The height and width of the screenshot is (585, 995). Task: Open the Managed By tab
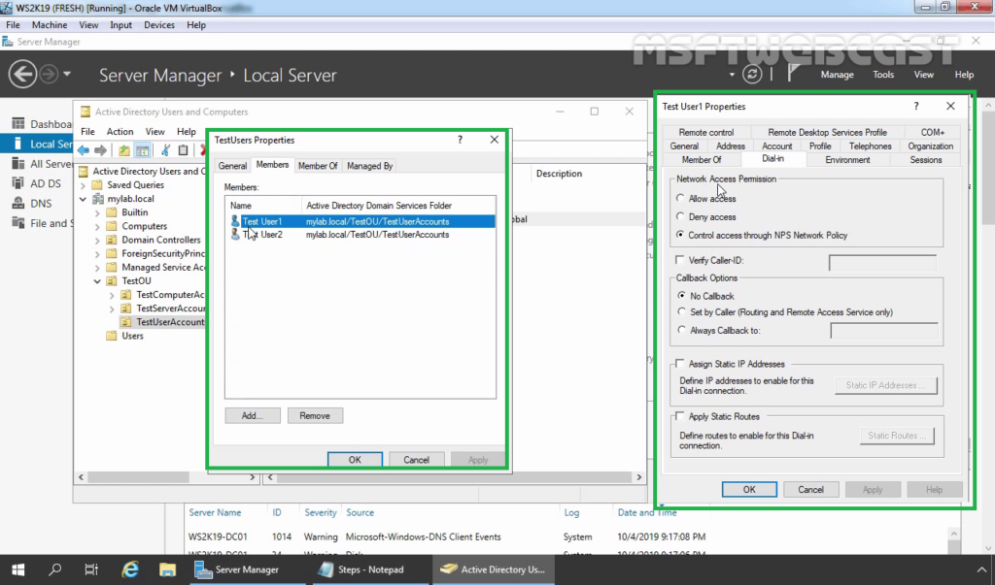[370, 166]
